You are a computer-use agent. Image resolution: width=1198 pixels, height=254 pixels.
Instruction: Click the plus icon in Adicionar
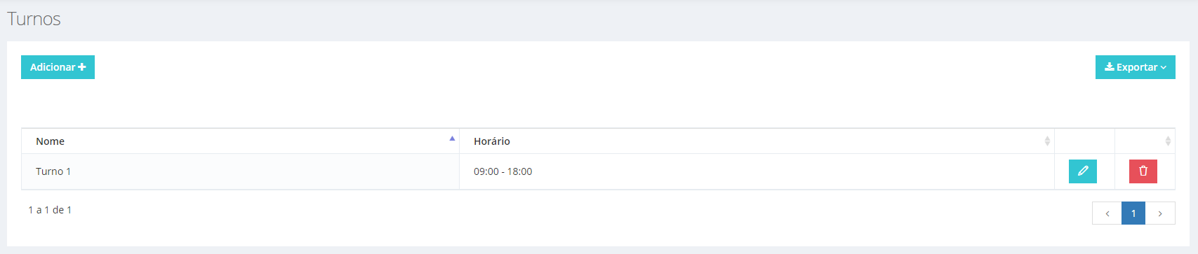(x=82, y=67)
